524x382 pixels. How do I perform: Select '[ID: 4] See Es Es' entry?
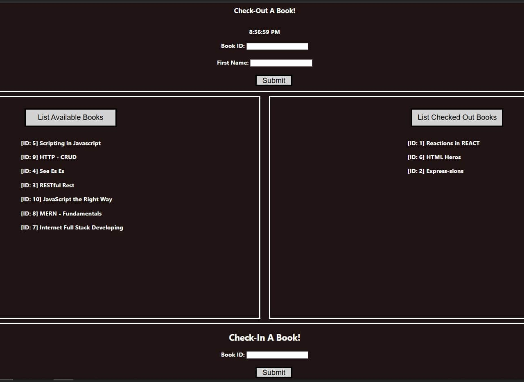point(43,171)
